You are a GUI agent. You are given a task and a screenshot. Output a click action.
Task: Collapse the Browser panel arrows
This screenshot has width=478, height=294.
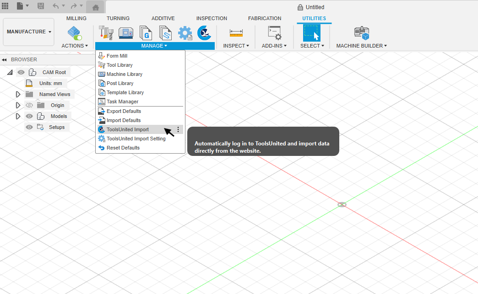point(4,59)
